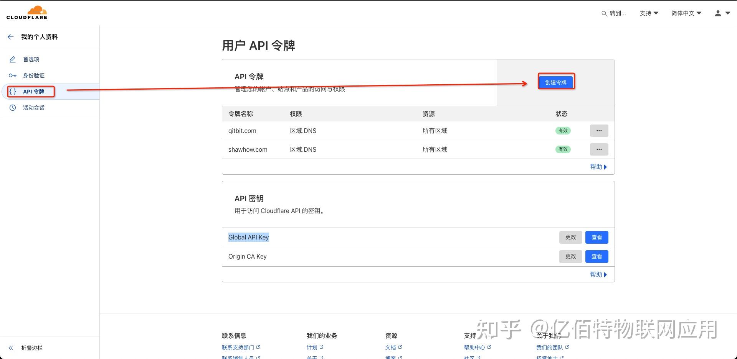This screenshot has width=737, height=359.
Task: Click the qitbit.com token name
Action: click(x=242, y=131)
